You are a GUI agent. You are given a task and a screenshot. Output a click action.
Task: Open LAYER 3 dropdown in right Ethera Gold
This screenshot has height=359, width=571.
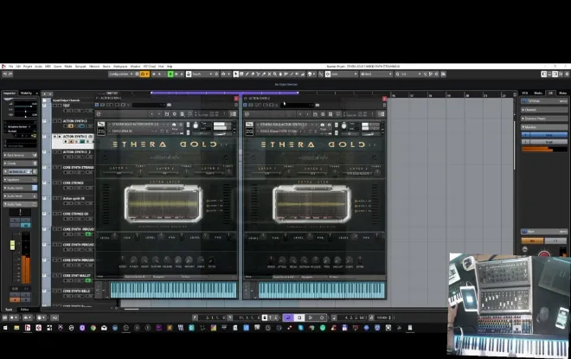click(356, 173)
